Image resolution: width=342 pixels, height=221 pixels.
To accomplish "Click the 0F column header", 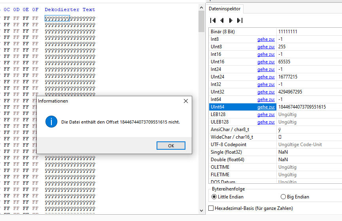I will (35, 10).
